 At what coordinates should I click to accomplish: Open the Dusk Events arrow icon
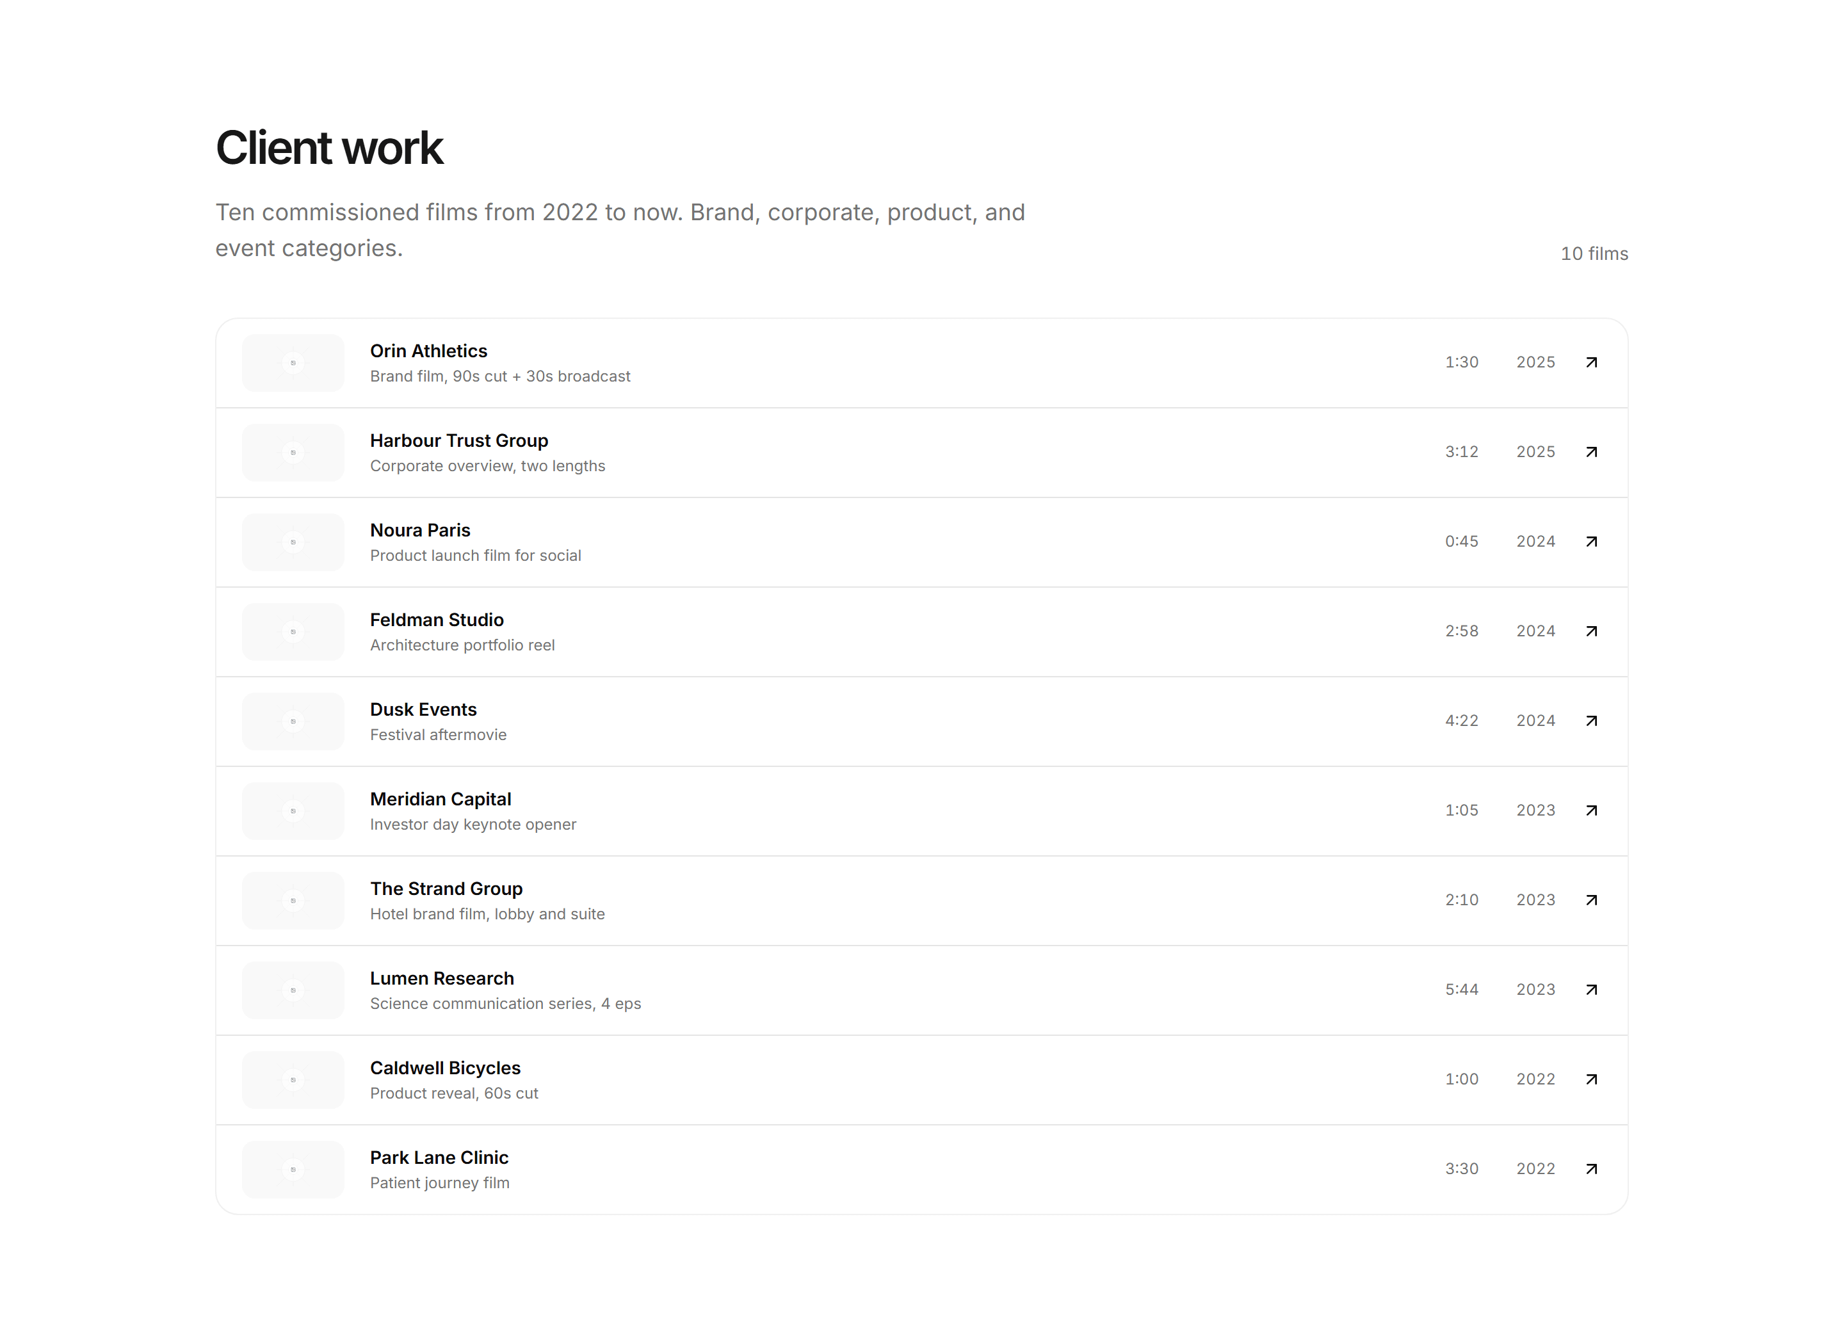tap(1591, 721)
